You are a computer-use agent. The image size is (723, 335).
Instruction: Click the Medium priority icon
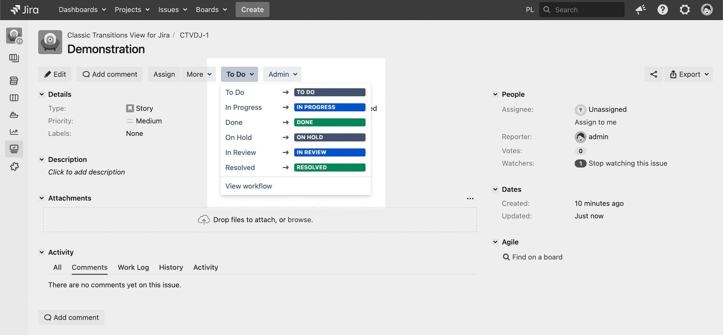point(130,121)
